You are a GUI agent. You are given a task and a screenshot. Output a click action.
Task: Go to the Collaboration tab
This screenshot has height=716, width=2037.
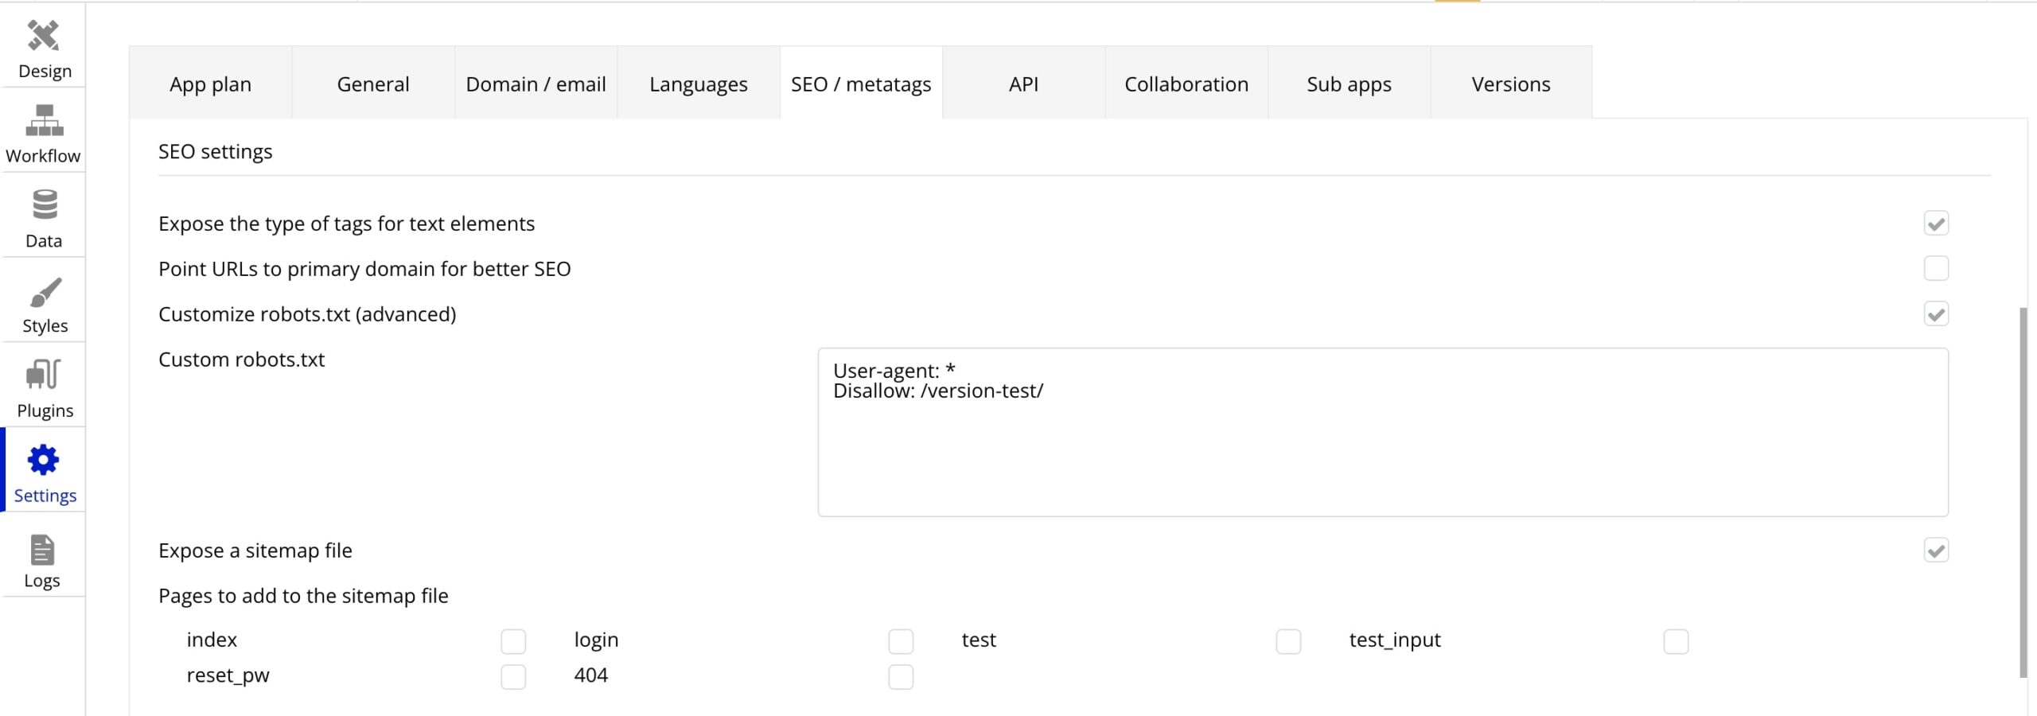pos(1186,84)
